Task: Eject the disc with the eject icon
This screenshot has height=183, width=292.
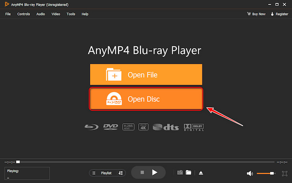Action: click(201, 173)
